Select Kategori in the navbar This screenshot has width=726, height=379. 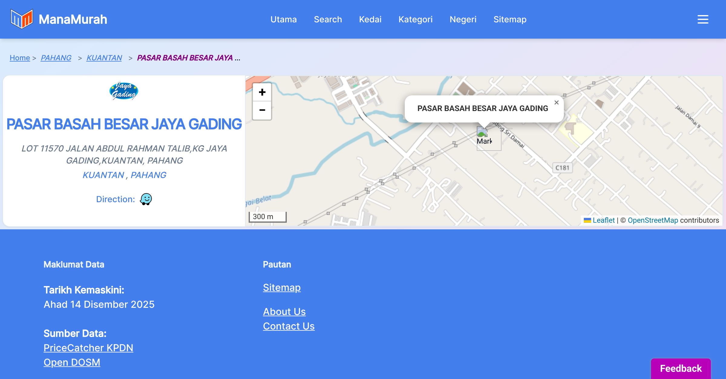[415, 19]
